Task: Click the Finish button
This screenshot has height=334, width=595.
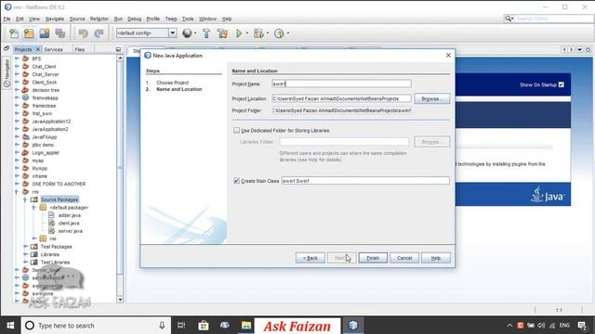Action: click(373, 258)
